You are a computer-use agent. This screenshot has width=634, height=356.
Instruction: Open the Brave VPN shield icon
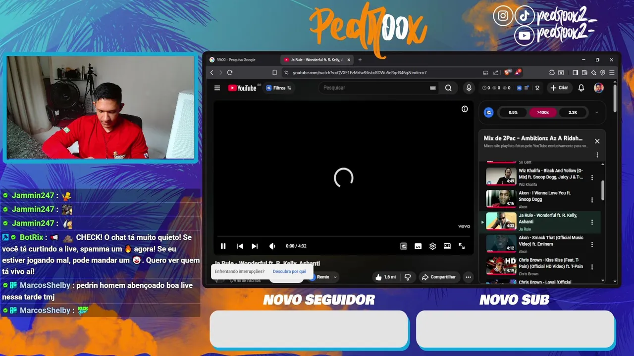coord(603,73)
